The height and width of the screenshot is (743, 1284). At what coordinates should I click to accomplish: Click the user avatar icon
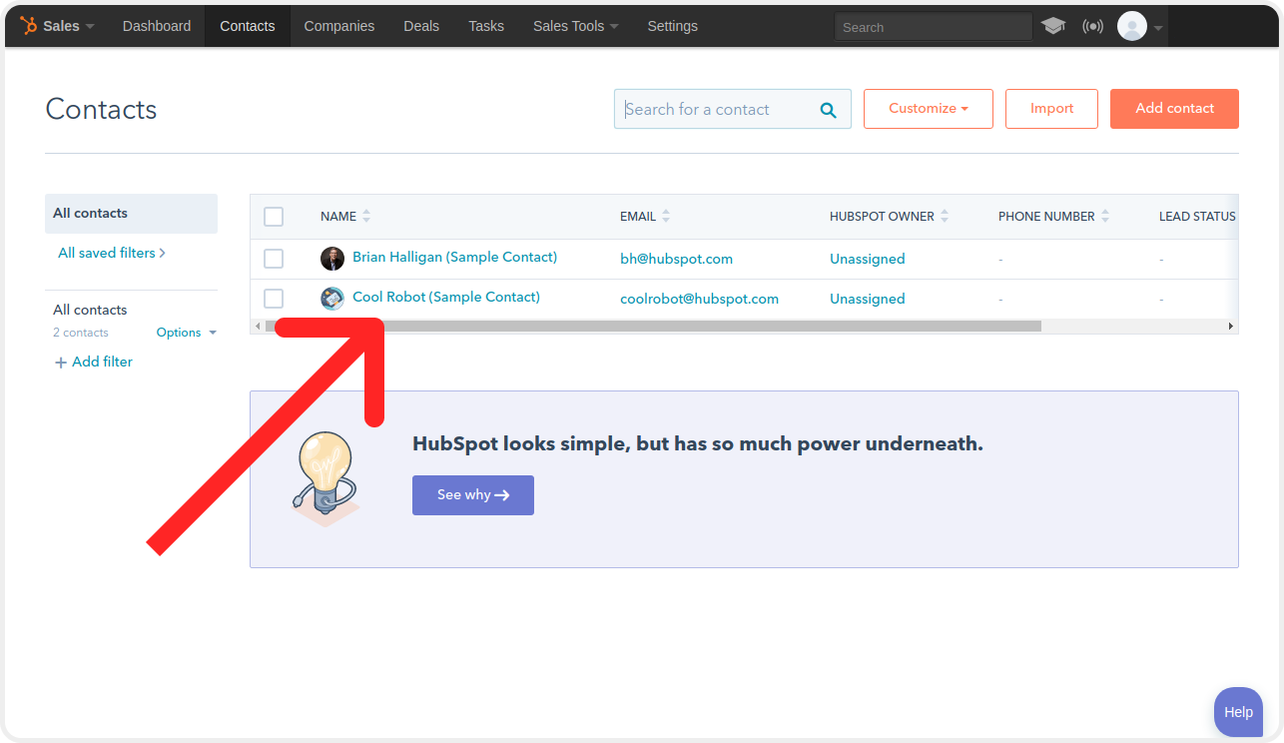[1132, 26]
